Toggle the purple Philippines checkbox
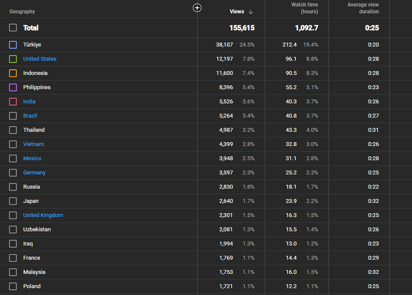 click(13, 87)
